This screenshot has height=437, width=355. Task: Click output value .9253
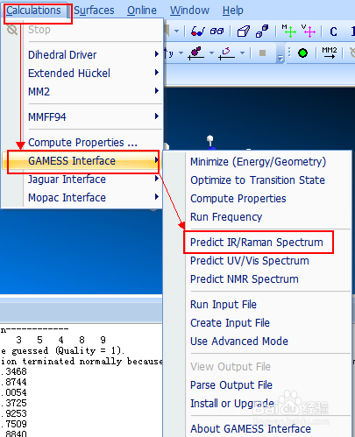click(x=14, y=413)
